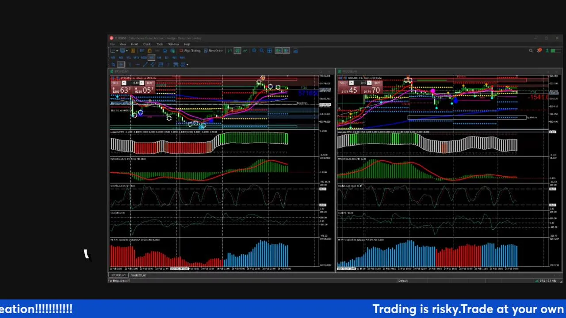Zoom out on the chart
Screen dimensions: 566x318
click(x=262, y=50)
